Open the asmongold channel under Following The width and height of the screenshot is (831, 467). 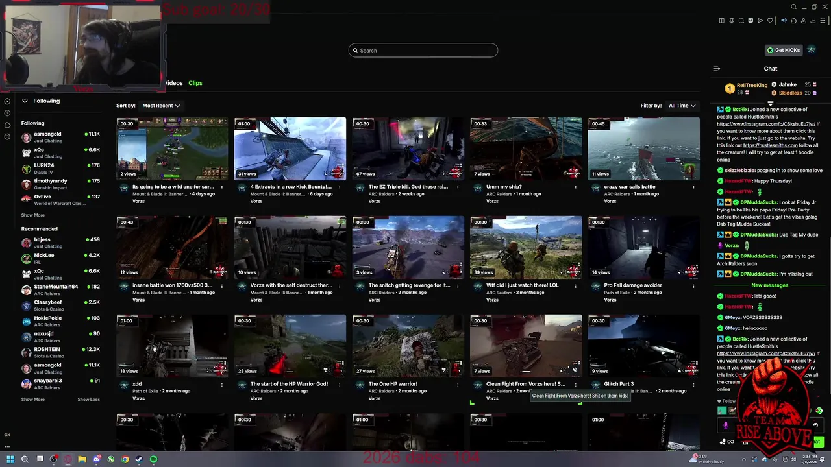(60, 137)
